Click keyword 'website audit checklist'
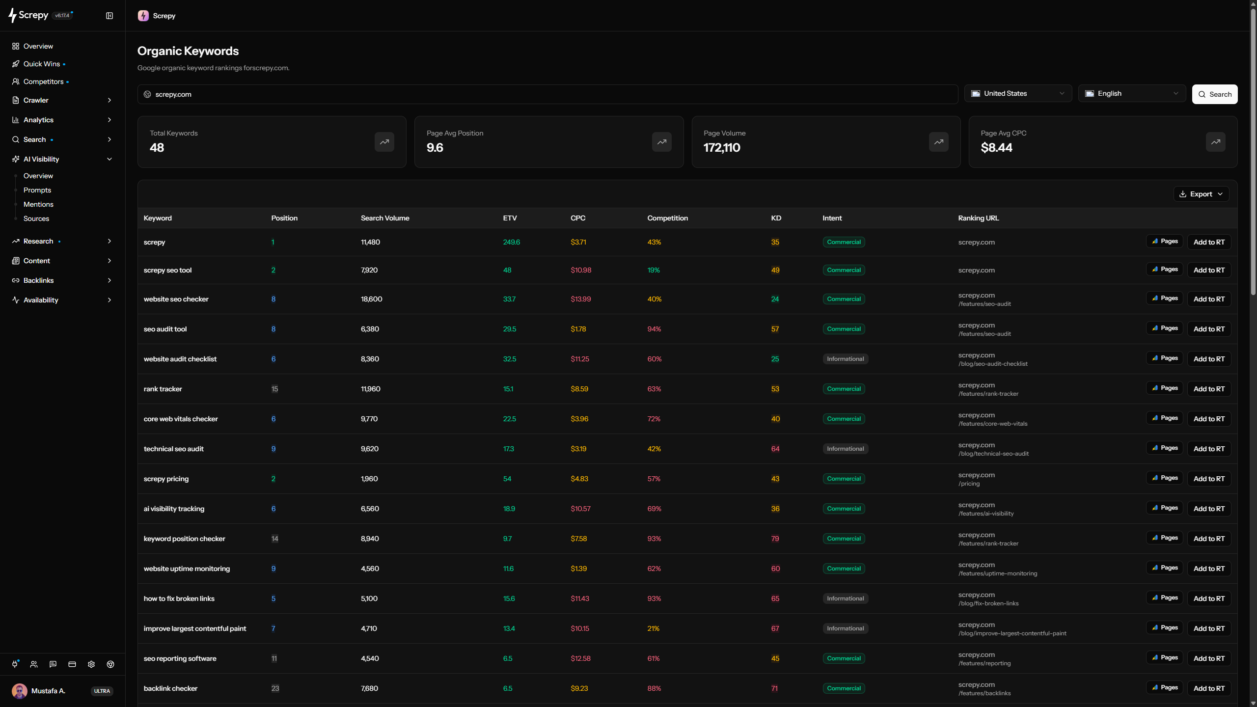Screen dimensions: 1257x707 pyautogui.click(x=180, y=359)
